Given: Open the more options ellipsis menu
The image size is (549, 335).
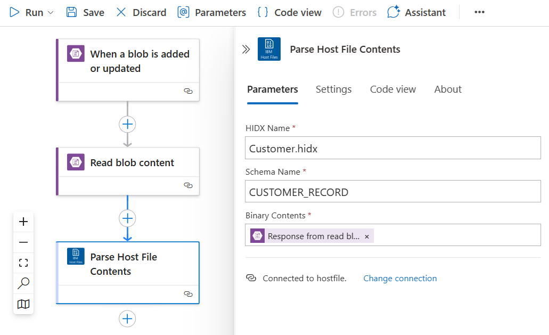Looking at the screenshot, I should pos(479,12).
